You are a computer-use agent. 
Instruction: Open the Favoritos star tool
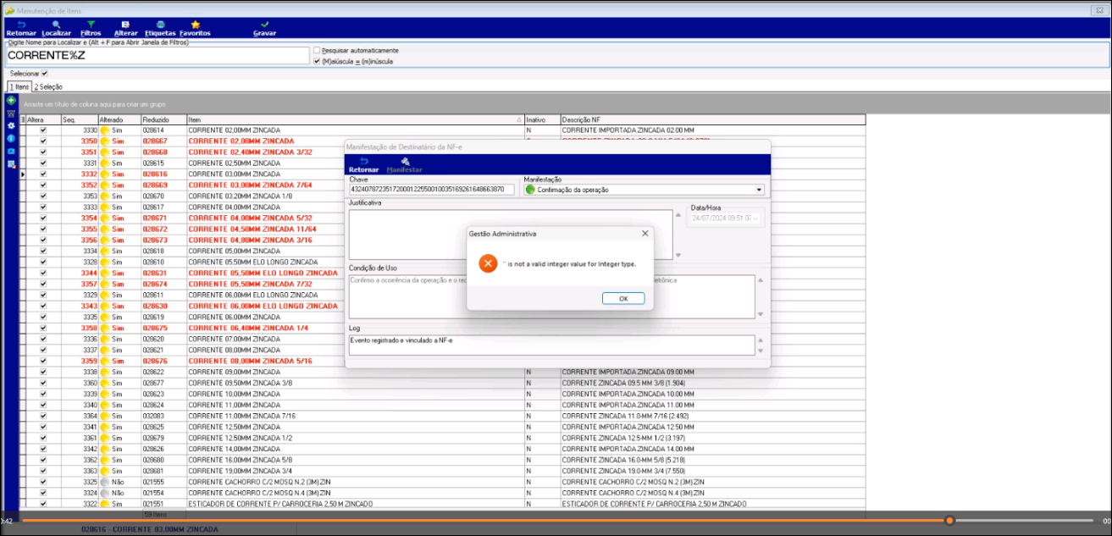[x=195, y=28]
